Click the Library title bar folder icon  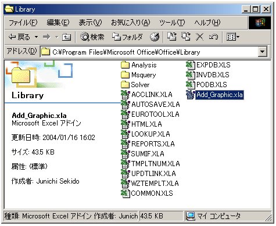coord(9,9)
